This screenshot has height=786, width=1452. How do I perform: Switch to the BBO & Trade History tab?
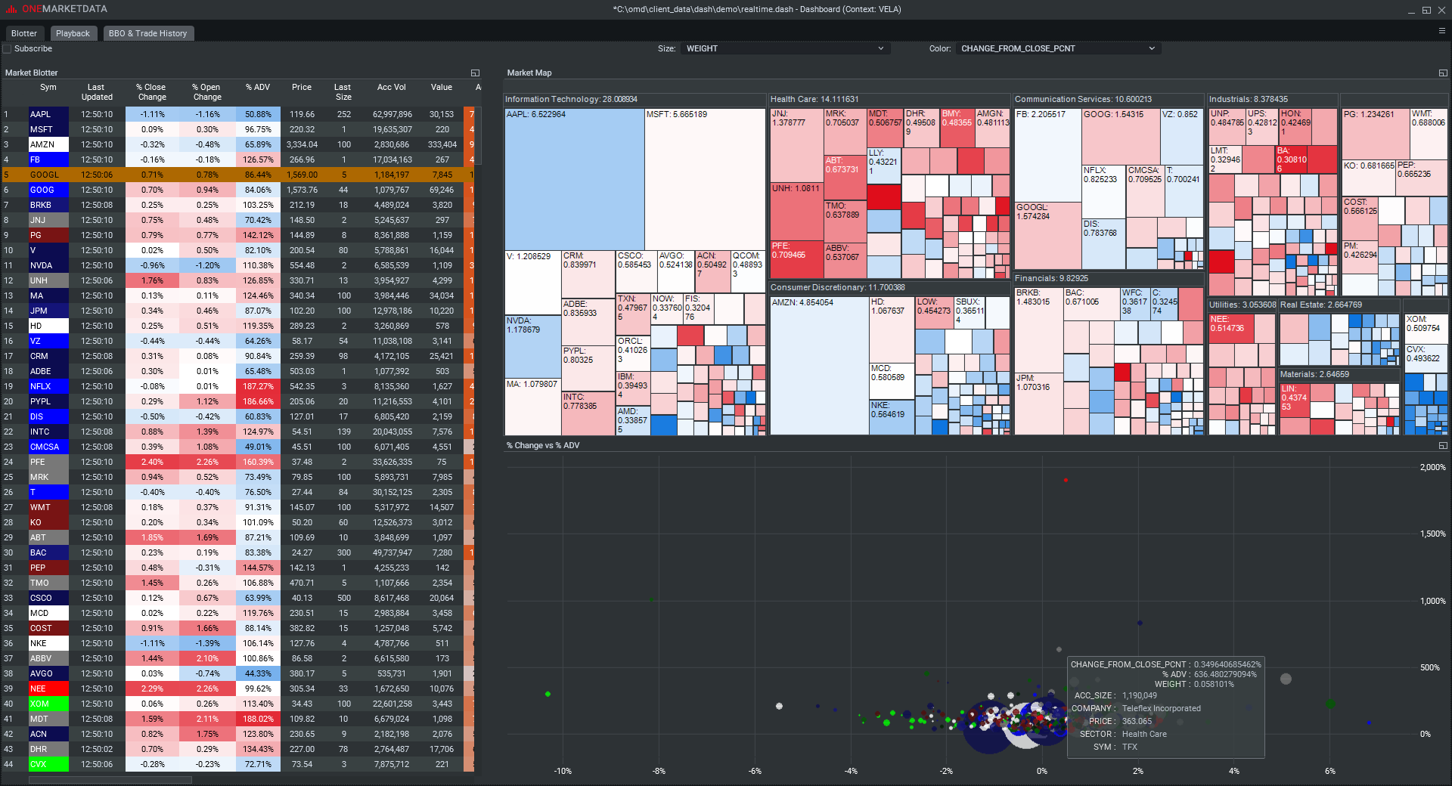coord(147,33)
